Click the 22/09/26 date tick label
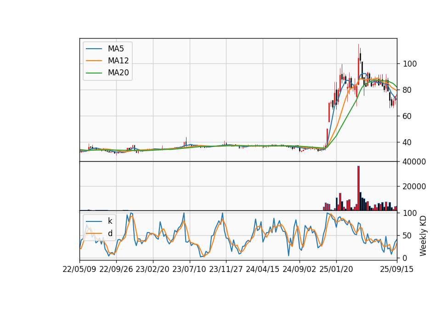Image resolution: width=441 pixels, height=317 pixels. pos(116,269)
